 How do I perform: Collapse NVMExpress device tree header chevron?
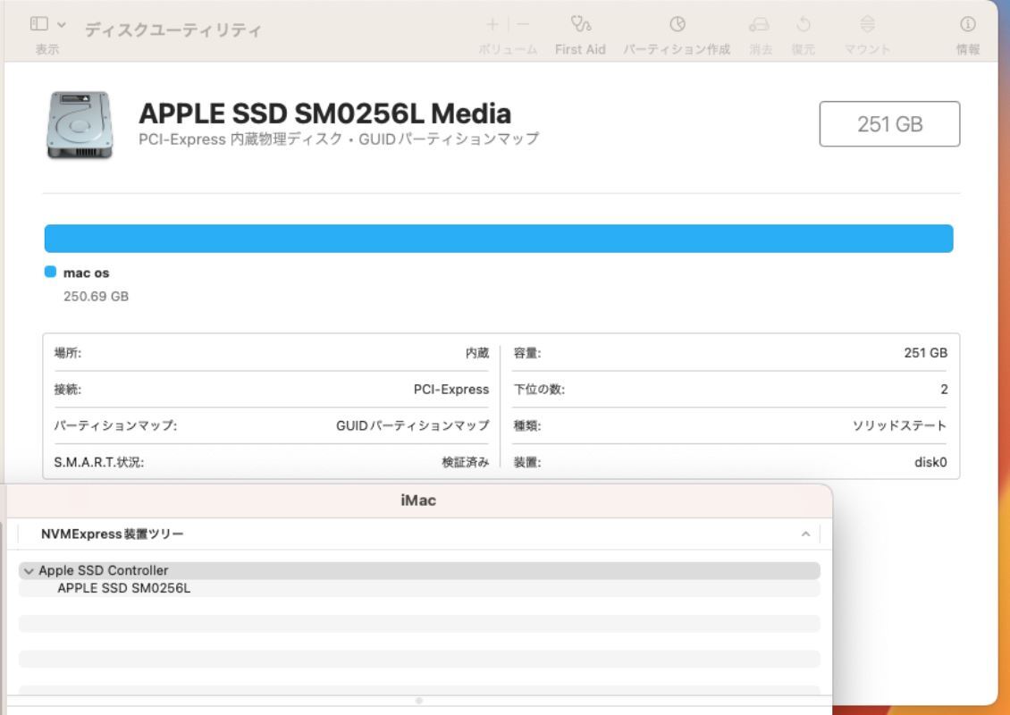point(805,534)
